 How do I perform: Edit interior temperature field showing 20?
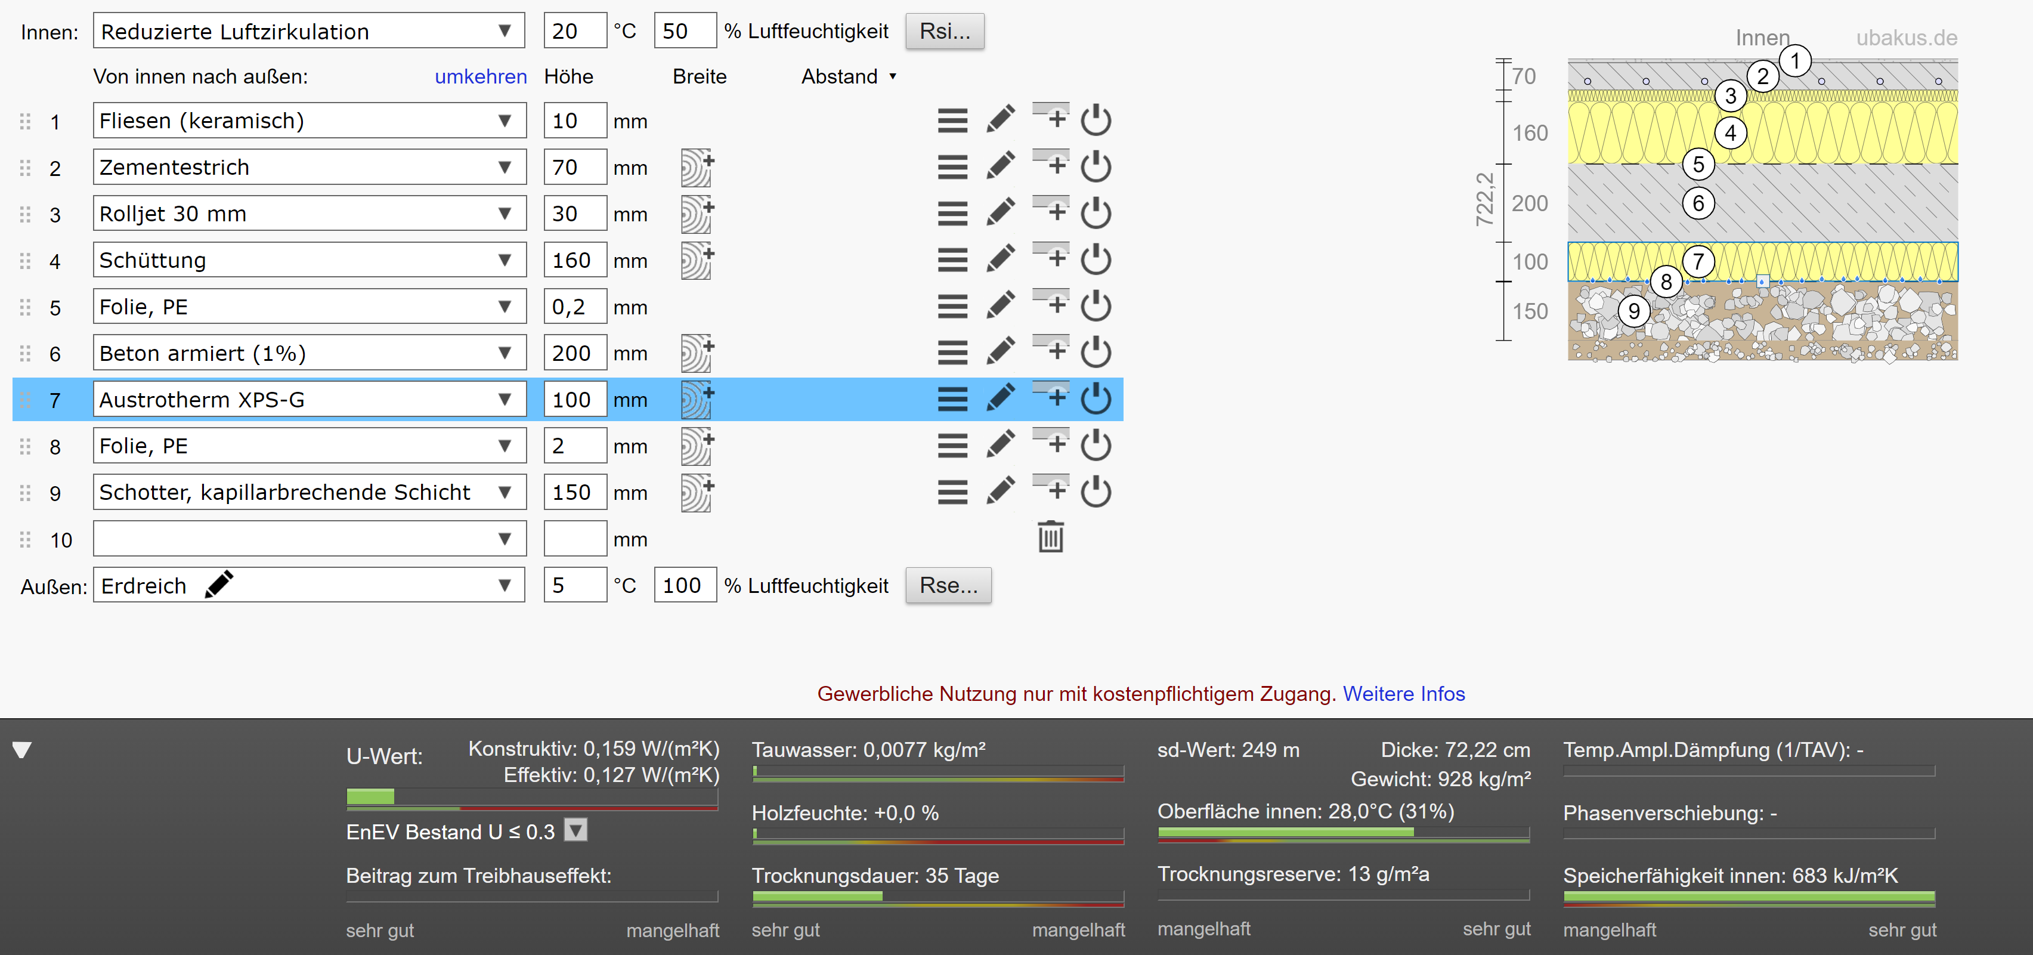[574, 32]
